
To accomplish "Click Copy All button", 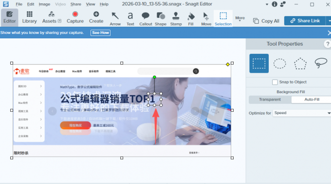I will pyautogui.click(x=266, y=21).
